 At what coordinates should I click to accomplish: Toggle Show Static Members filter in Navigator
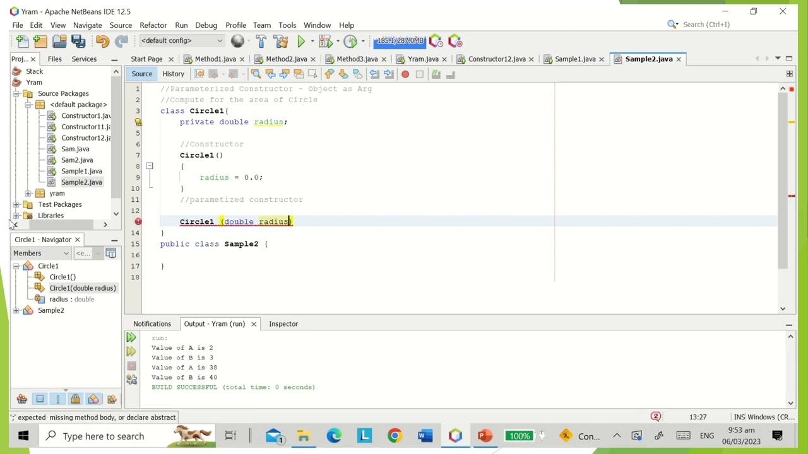click(x=57, y=399)
